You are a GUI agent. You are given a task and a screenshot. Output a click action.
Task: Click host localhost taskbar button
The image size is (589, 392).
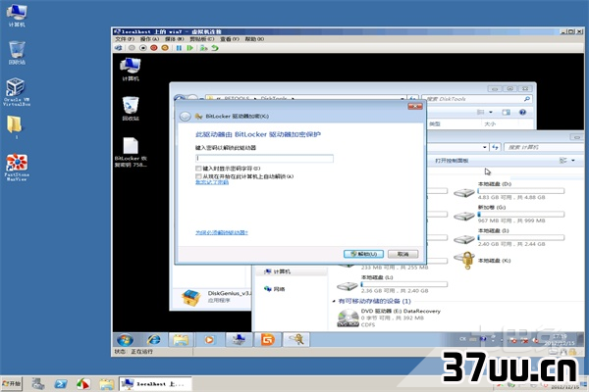pos(155,384)
